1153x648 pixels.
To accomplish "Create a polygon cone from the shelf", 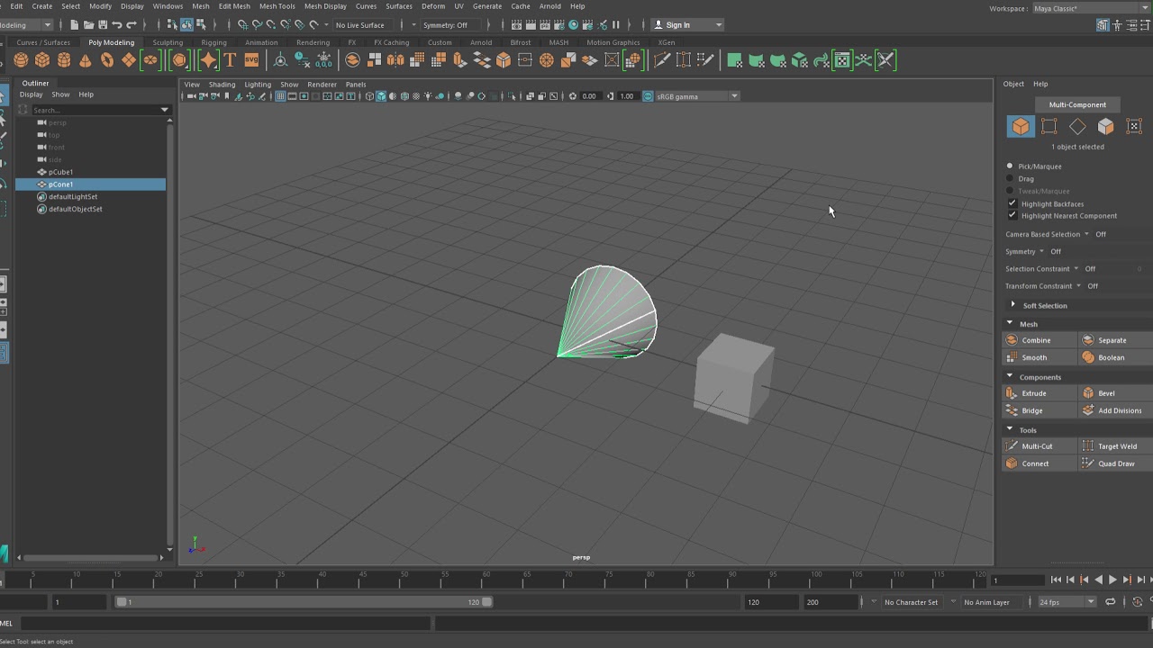I will 86,60.
